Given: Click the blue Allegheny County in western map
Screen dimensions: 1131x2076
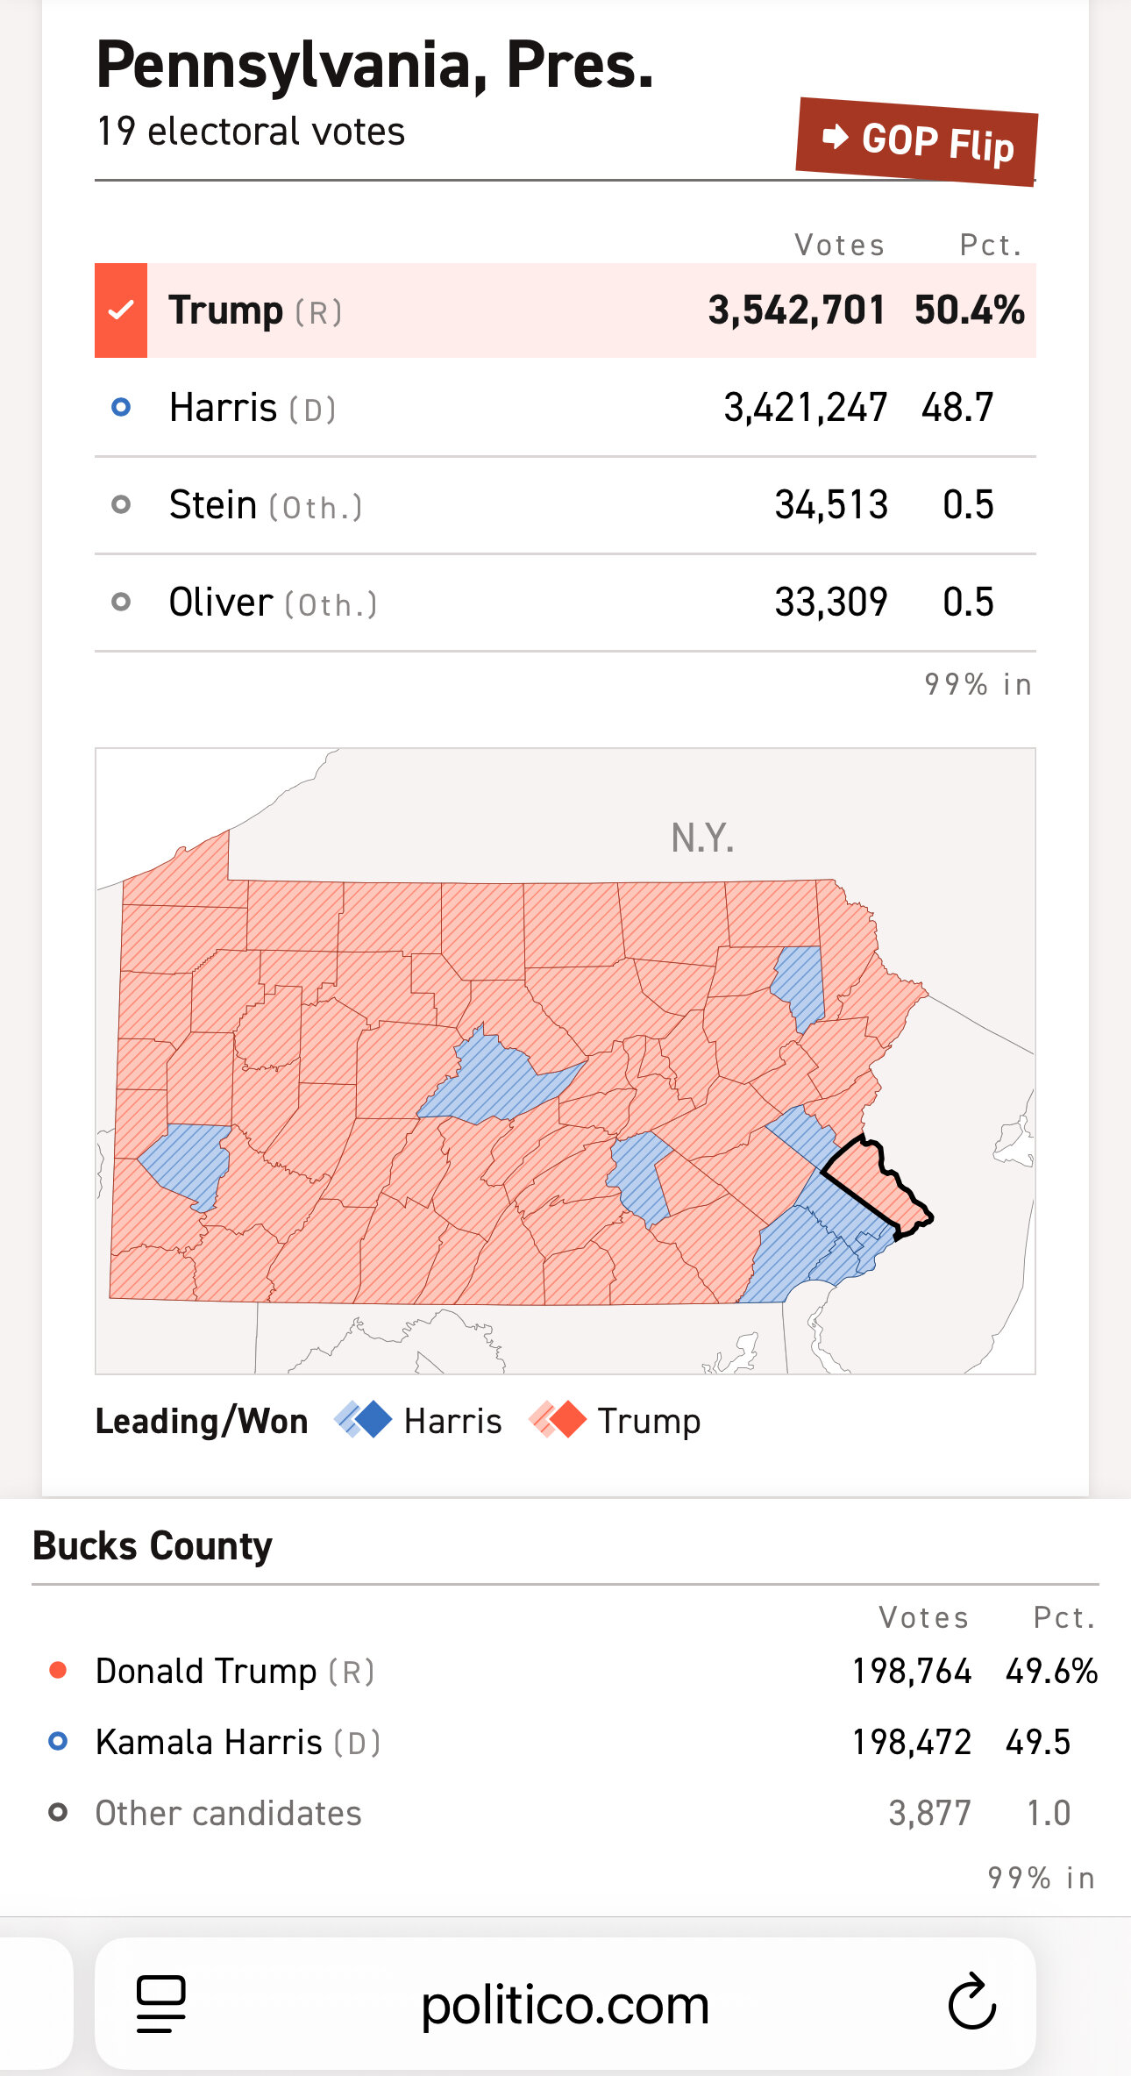Looking at the screenshot, I should 187,1163.
